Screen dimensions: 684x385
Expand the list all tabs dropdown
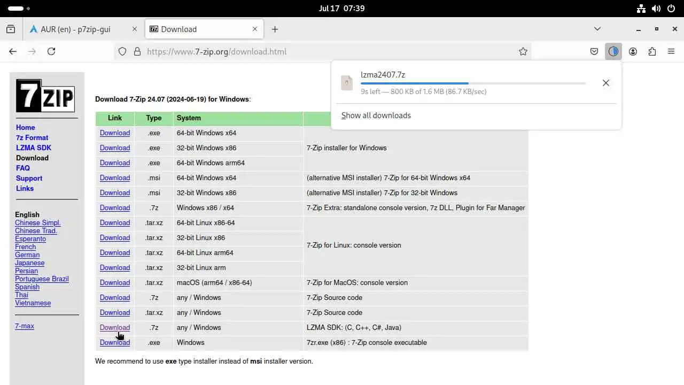tap(597, 29)
